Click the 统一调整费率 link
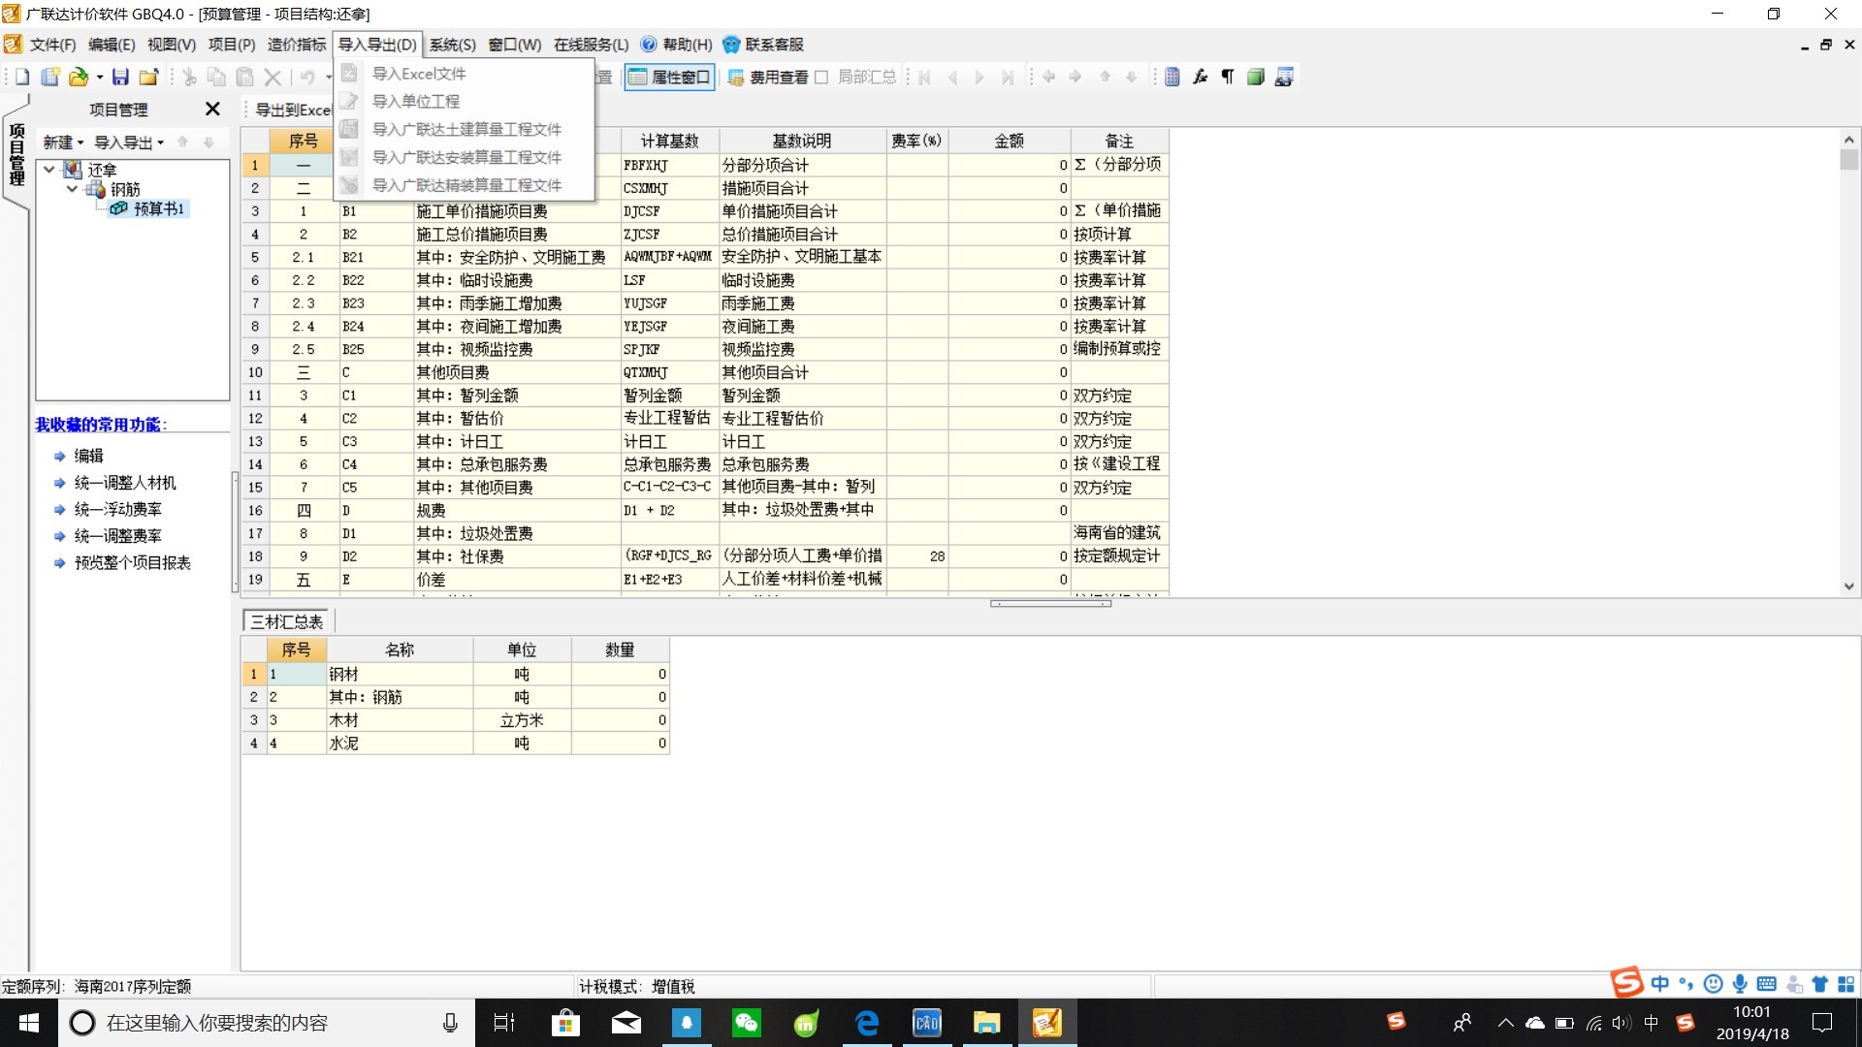This screenshot has width=1862, height=1047. coord(118,536)
